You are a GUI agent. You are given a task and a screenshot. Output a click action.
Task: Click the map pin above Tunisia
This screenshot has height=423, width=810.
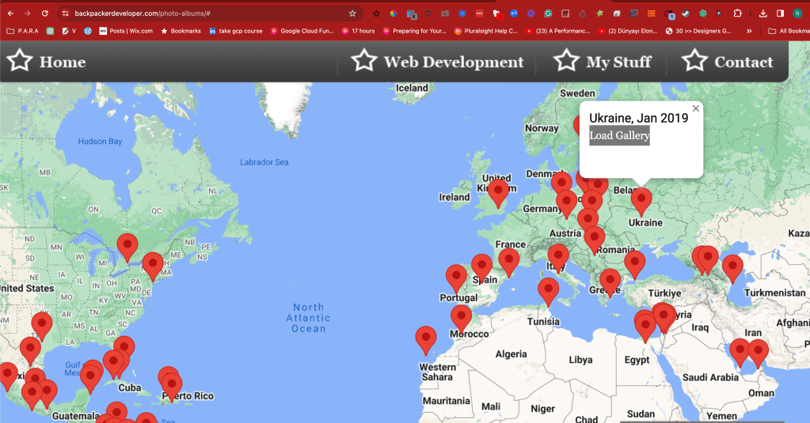[x=548, y=292]
